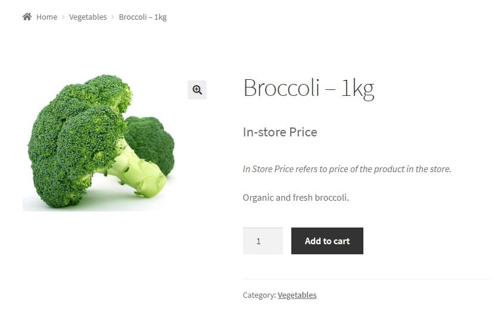The height and width of the screenshot is (324, 501).
Task: Click the divider line above Category
Action: (366, 279)
